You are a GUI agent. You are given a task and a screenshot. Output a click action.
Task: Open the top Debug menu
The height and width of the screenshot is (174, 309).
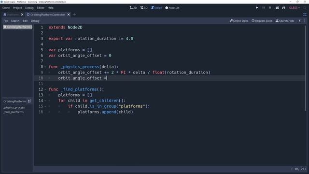(x=29, y=8)
